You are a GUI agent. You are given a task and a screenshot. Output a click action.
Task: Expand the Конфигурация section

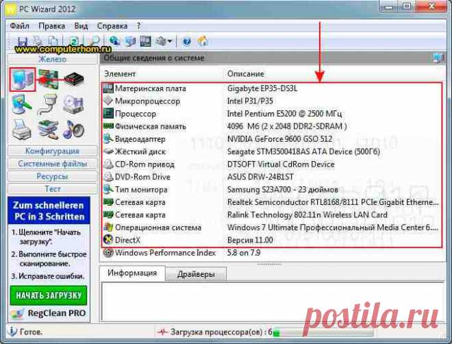[x=53, y=151]
